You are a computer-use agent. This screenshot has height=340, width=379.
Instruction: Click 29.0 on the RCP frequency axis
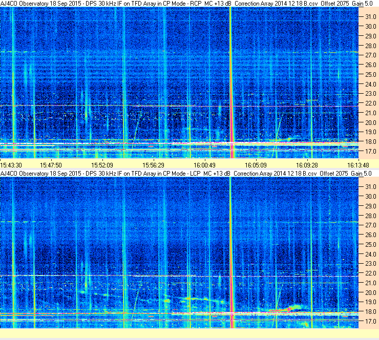[x=370, y=36]
